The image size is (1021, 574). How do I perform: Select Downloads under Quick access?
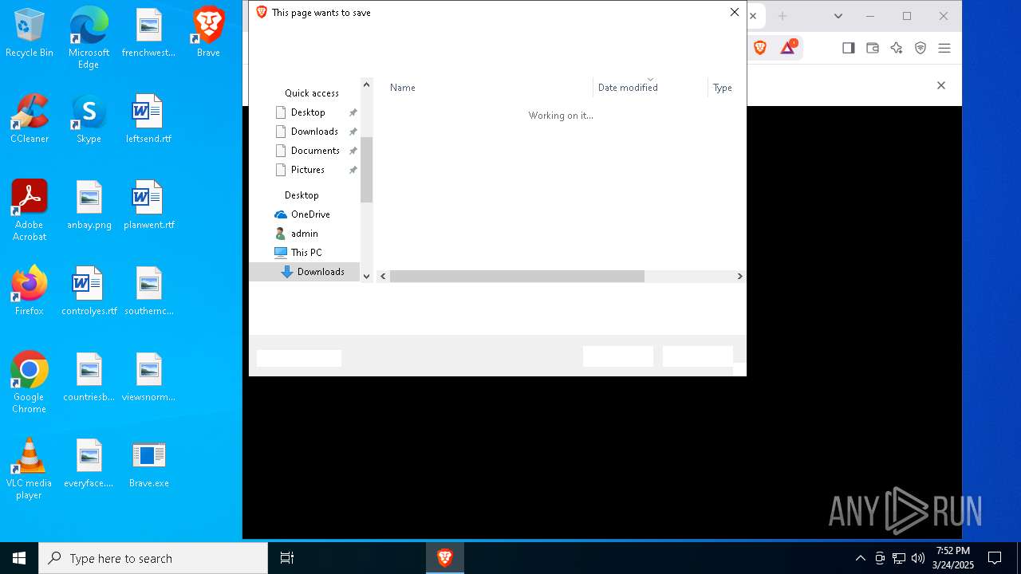click(314, 132)
